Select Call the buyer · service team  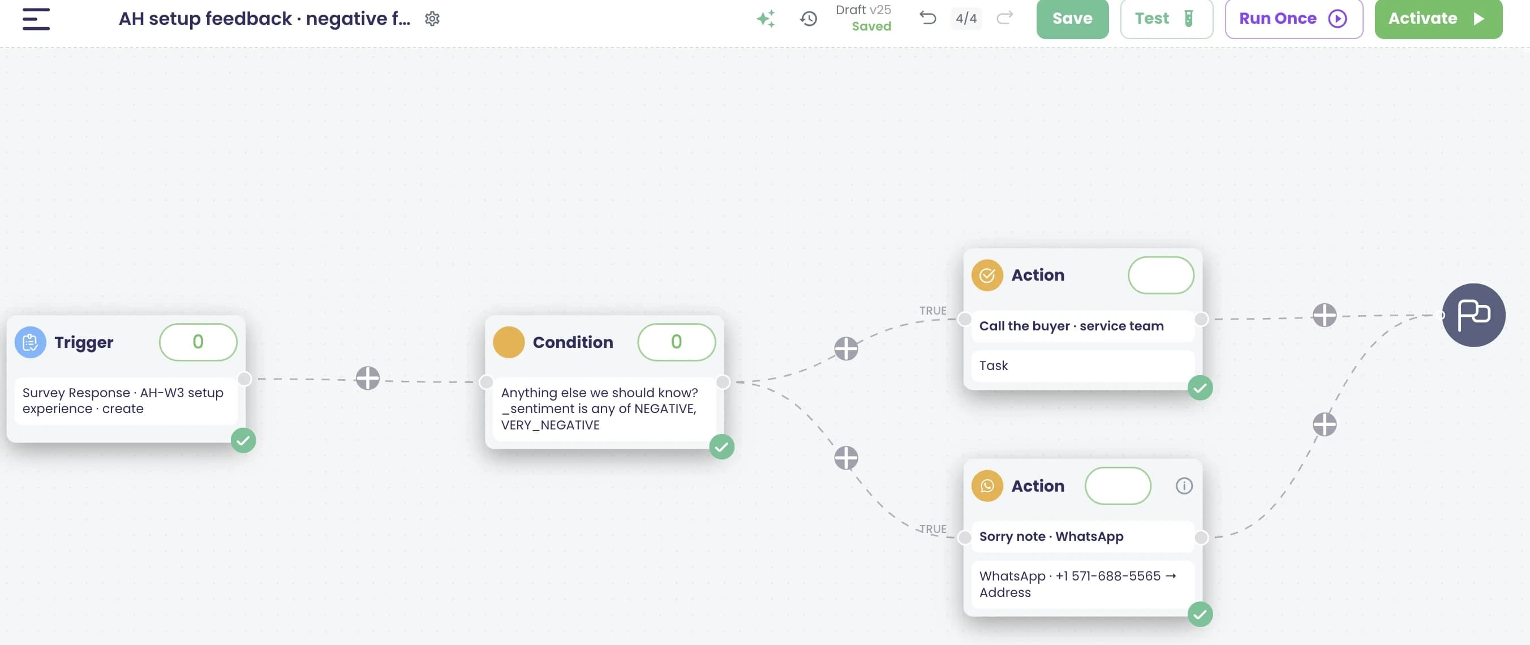[x=1071, y=326]
